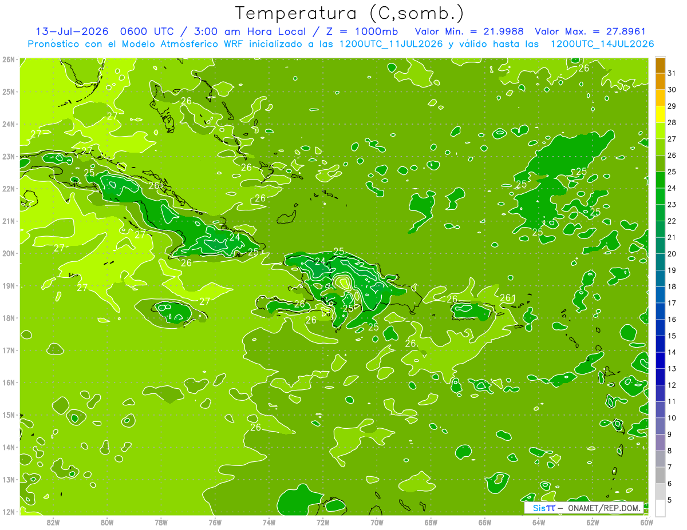Click the "16N" latitude axis label
The width and height of the screenshot is (687, 530).
click(x=8, y=382)
